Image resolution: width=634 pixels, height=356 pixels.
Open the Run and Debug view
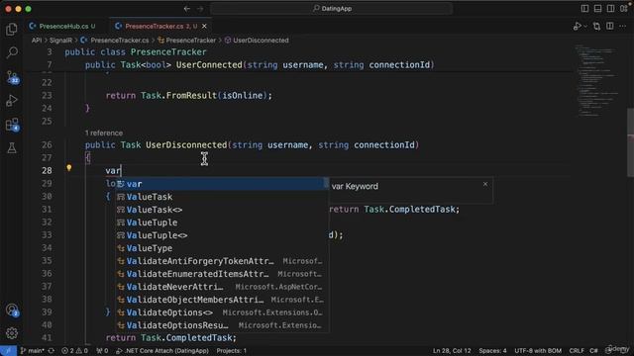tap(12, 101)
